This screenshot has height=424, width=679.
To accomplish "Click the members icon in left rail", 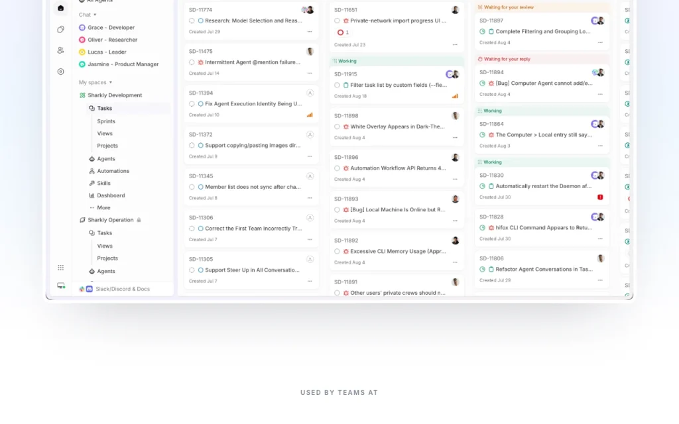I will (x=60, y=50).
